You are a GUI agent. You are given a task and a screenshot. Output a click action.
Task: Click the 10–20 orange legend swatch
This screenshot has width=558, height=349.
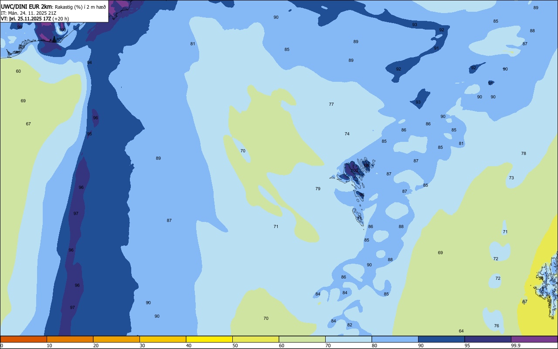coord(70,339)
